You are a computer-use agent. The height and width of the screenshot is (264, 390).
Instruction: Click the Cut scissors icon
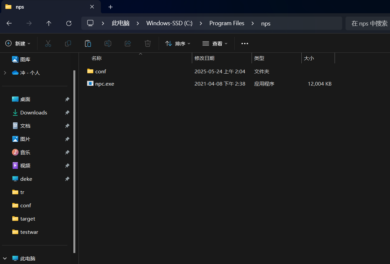tap(48, 43)
